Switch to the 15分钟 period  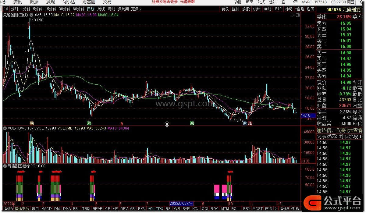(51, 9)
